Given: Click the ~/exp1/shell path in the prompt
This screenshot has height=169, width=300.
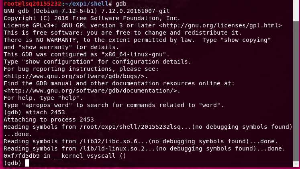Looking at the screenshot, I should tap(86, 4).
